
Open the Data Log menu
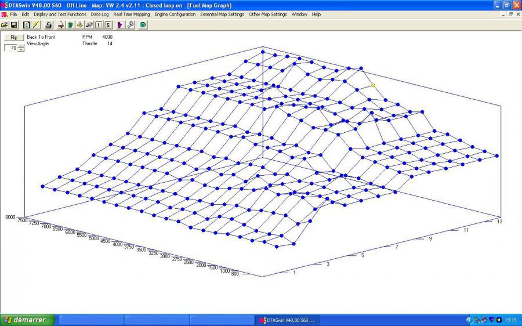click(100, 14)
